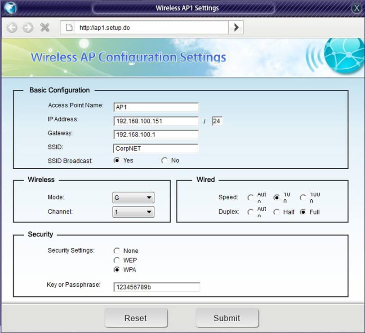365x333 pixels.
Task: Click the page icon in address bar
Action: 69,28
